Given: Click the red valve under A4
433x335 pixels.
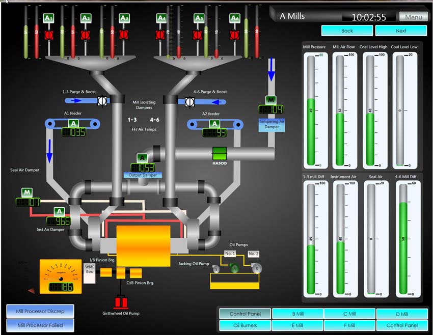Looking at the screenshot, I should (x=160, y=35).
